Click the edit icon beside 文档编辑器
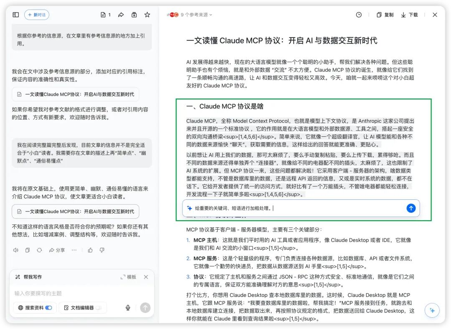This screenshot has width=451, height=329. tap(66, 307)
